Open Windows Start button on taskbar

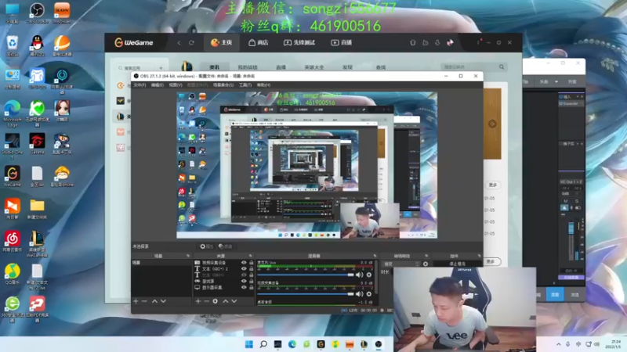pos(249,344)
